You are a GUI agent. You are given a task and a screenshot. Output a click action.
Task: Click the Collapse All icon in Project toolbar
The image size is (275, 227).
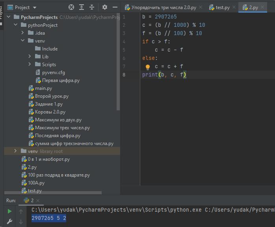pos(92,7)
